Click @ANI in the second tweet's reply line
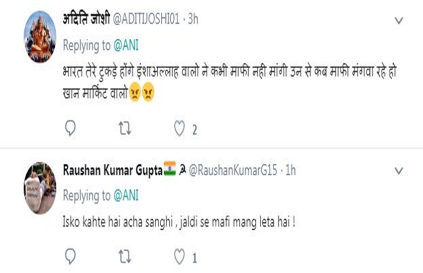Image resolution: width=423 pixels, height=273 pixels. [x=126, y=196]
